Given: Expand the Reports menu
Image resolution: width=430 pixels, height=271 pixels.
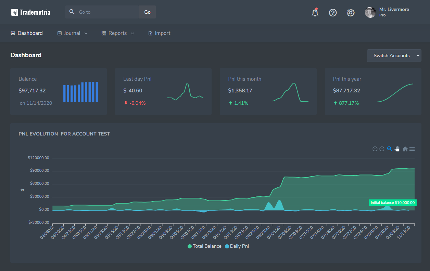Looking at the screenshot, I should tap(118, 33).
